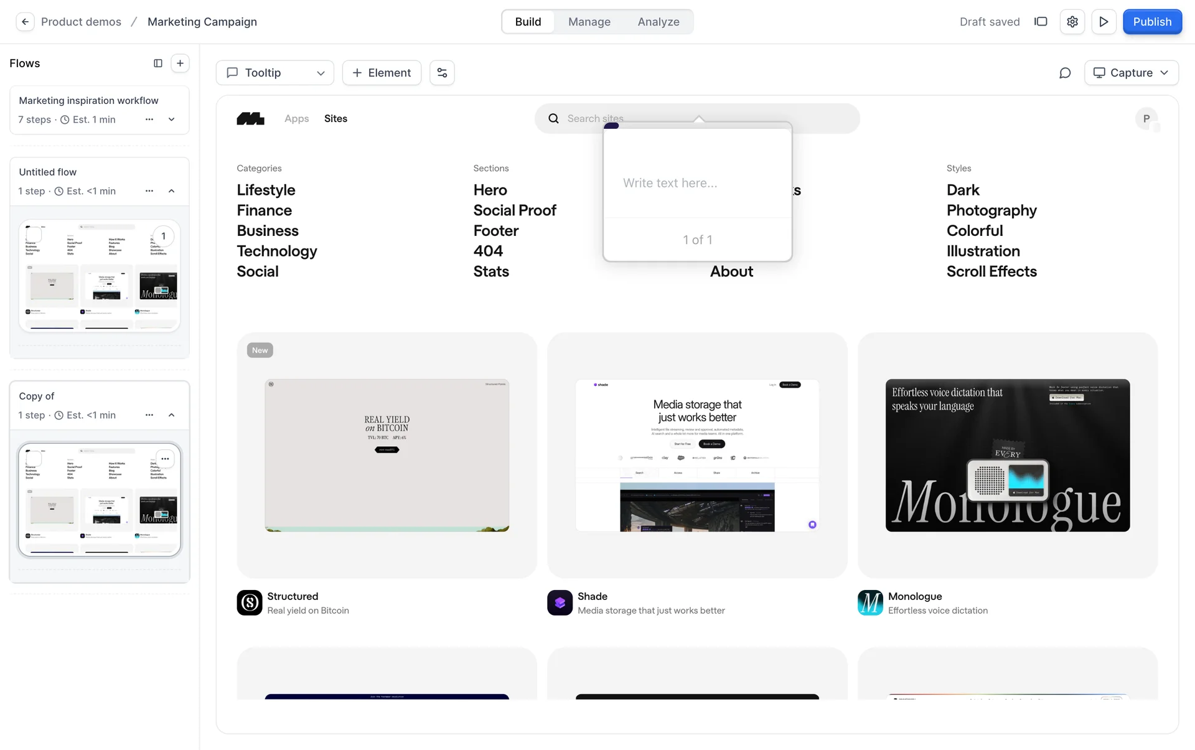Click the Element button
This screenshot has height=750, width=1195.
382,73
